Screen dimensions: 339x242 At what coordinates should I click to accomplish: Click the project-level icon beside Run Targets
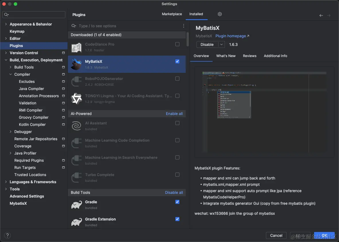(x=63, y=167)
